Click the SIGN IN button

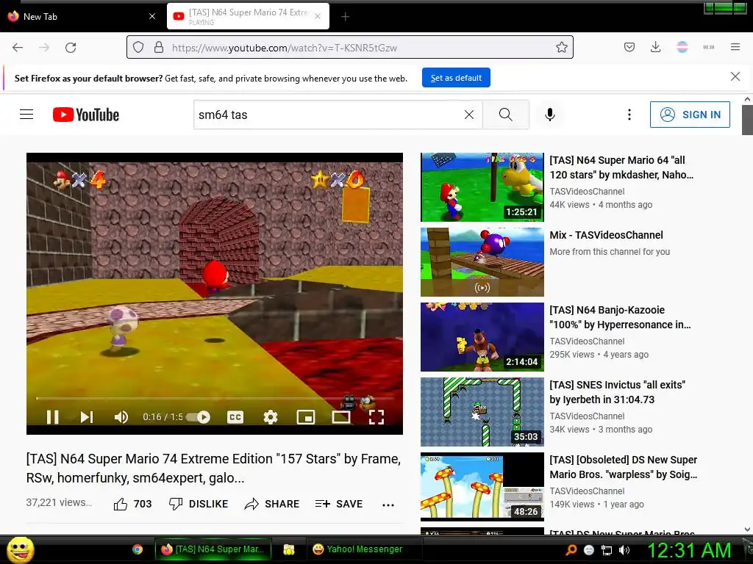coord(690,115)
